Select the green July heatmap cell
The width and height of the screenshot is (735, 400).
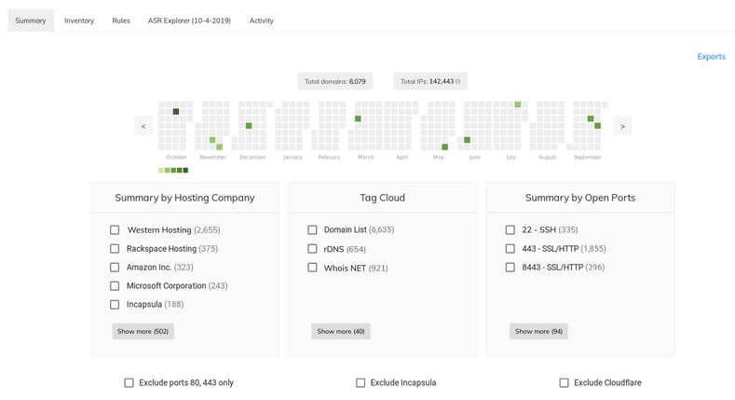[518, 104]
